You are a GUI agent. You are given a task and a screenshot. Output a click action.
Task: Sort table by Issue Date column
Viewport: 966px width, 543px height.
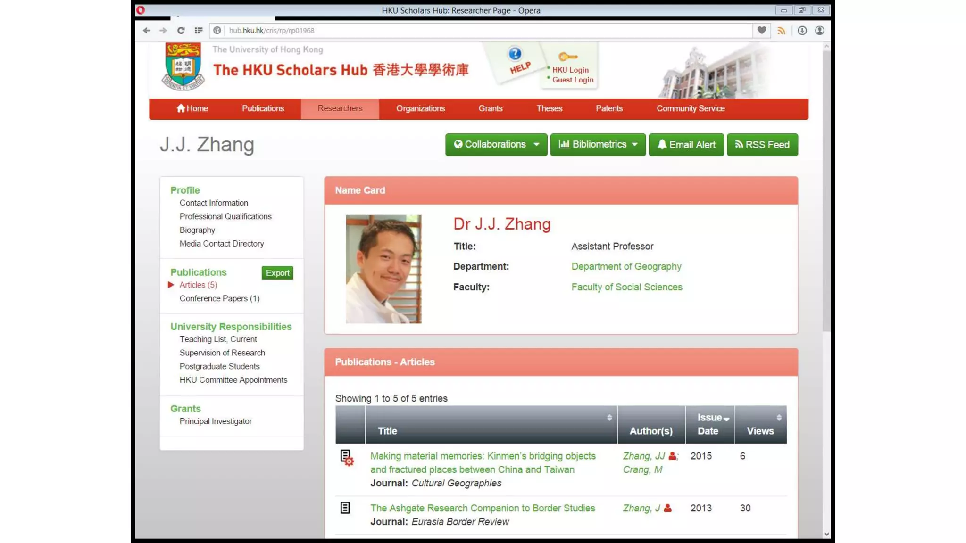click(x=710, y=424)
